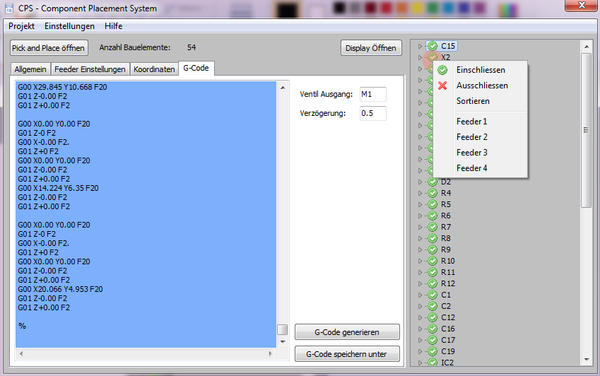Screen dimensions: 600x376
Task: Click the green check icon beside C17
Action: (x=433, y=340)
